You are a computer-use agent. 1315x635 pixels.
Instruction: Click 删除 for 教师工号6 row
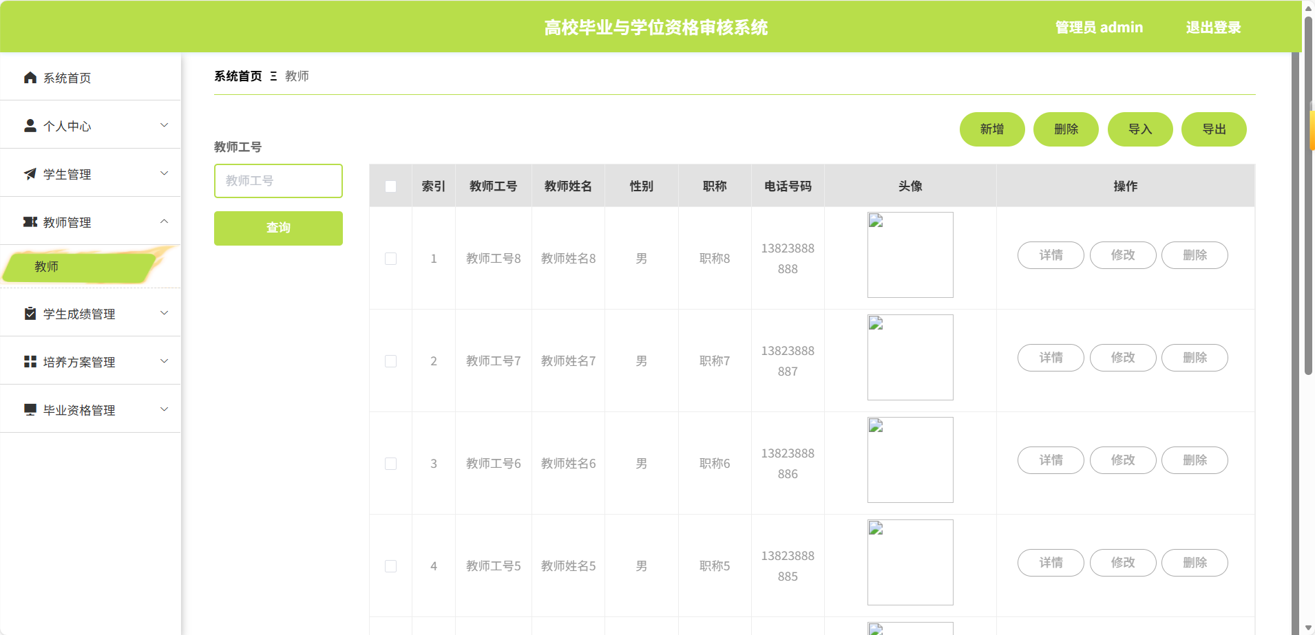tap(1195, 460)
